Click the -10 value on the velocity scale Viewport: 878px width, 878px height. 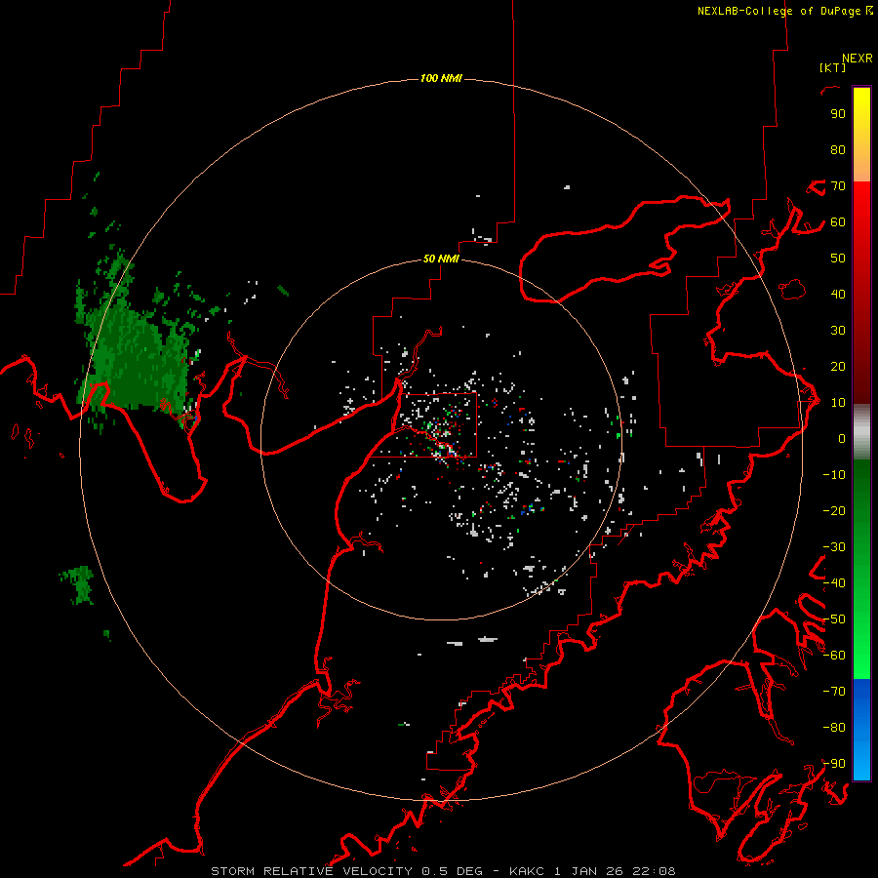pyautogui.click(x=834, y=475)
